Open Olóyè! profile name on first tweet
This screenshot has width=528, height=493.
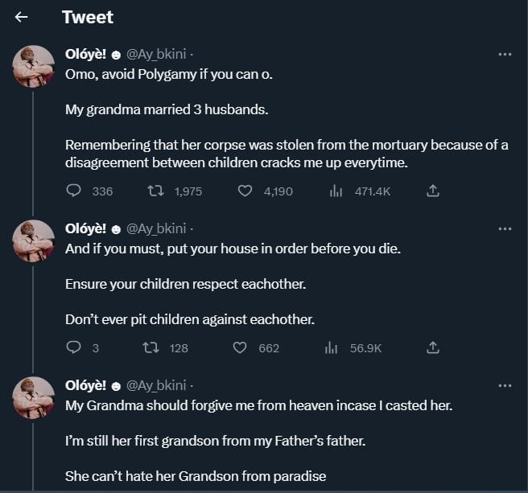pos(85,54)
